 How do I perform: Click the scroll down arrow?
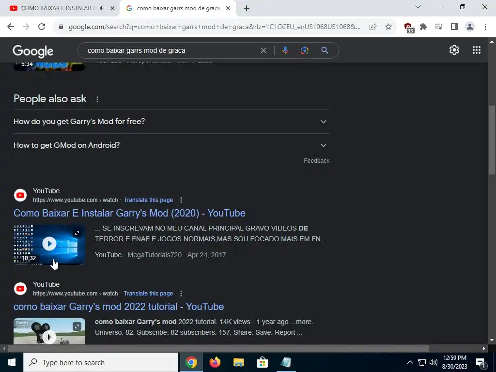492,340
